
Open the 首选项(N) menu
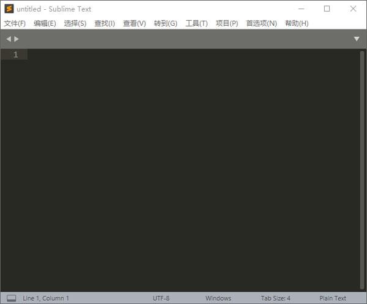261,23
